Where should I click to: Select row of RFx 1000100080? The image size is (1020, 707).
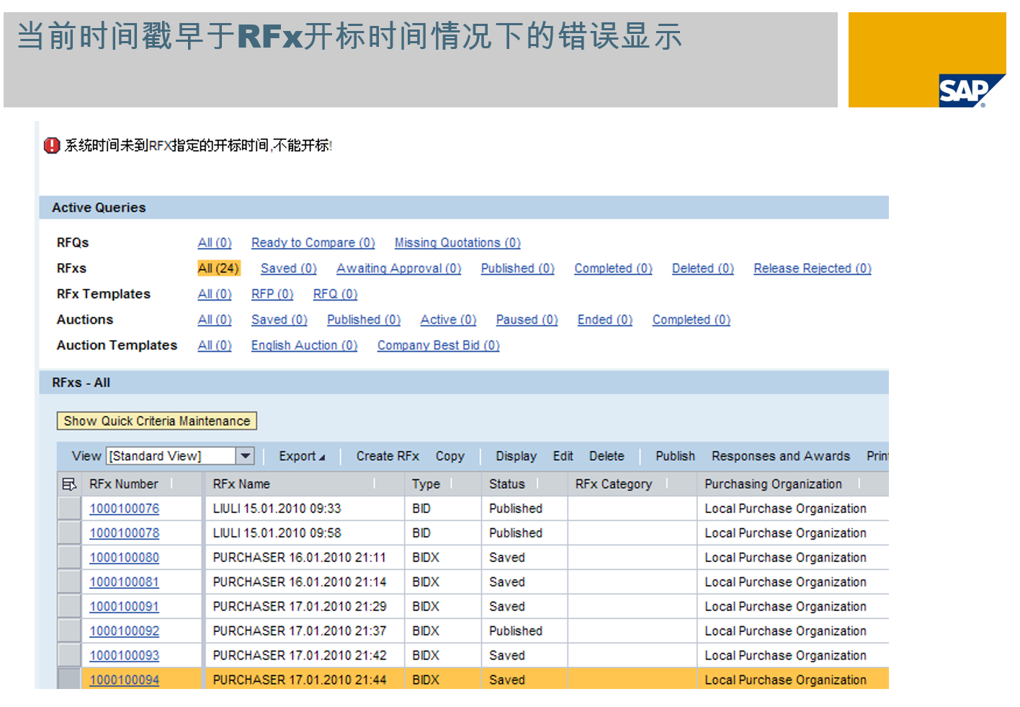coord(69,558)
